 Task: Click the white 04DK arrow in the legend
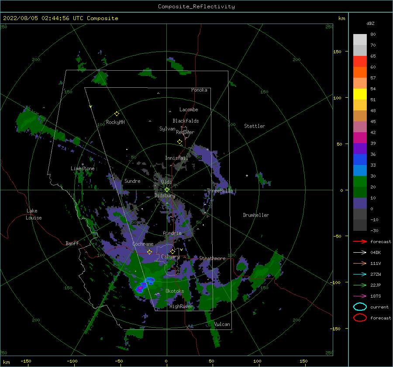click(360, 252)
